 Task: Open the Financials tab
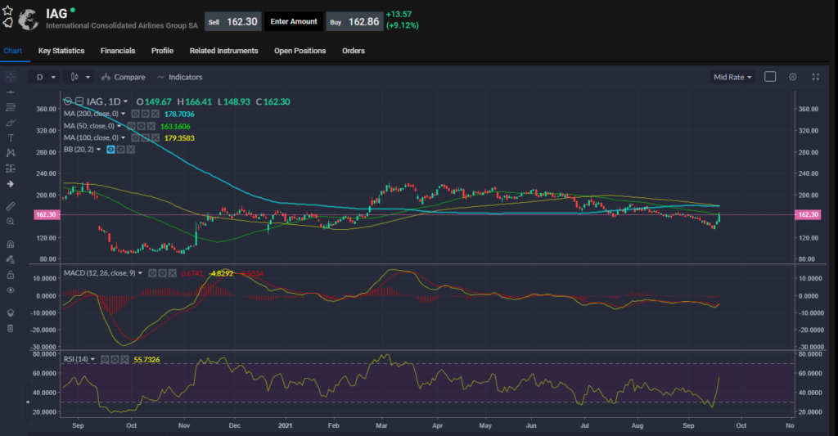pyautogui.click(x=118, y=51)
